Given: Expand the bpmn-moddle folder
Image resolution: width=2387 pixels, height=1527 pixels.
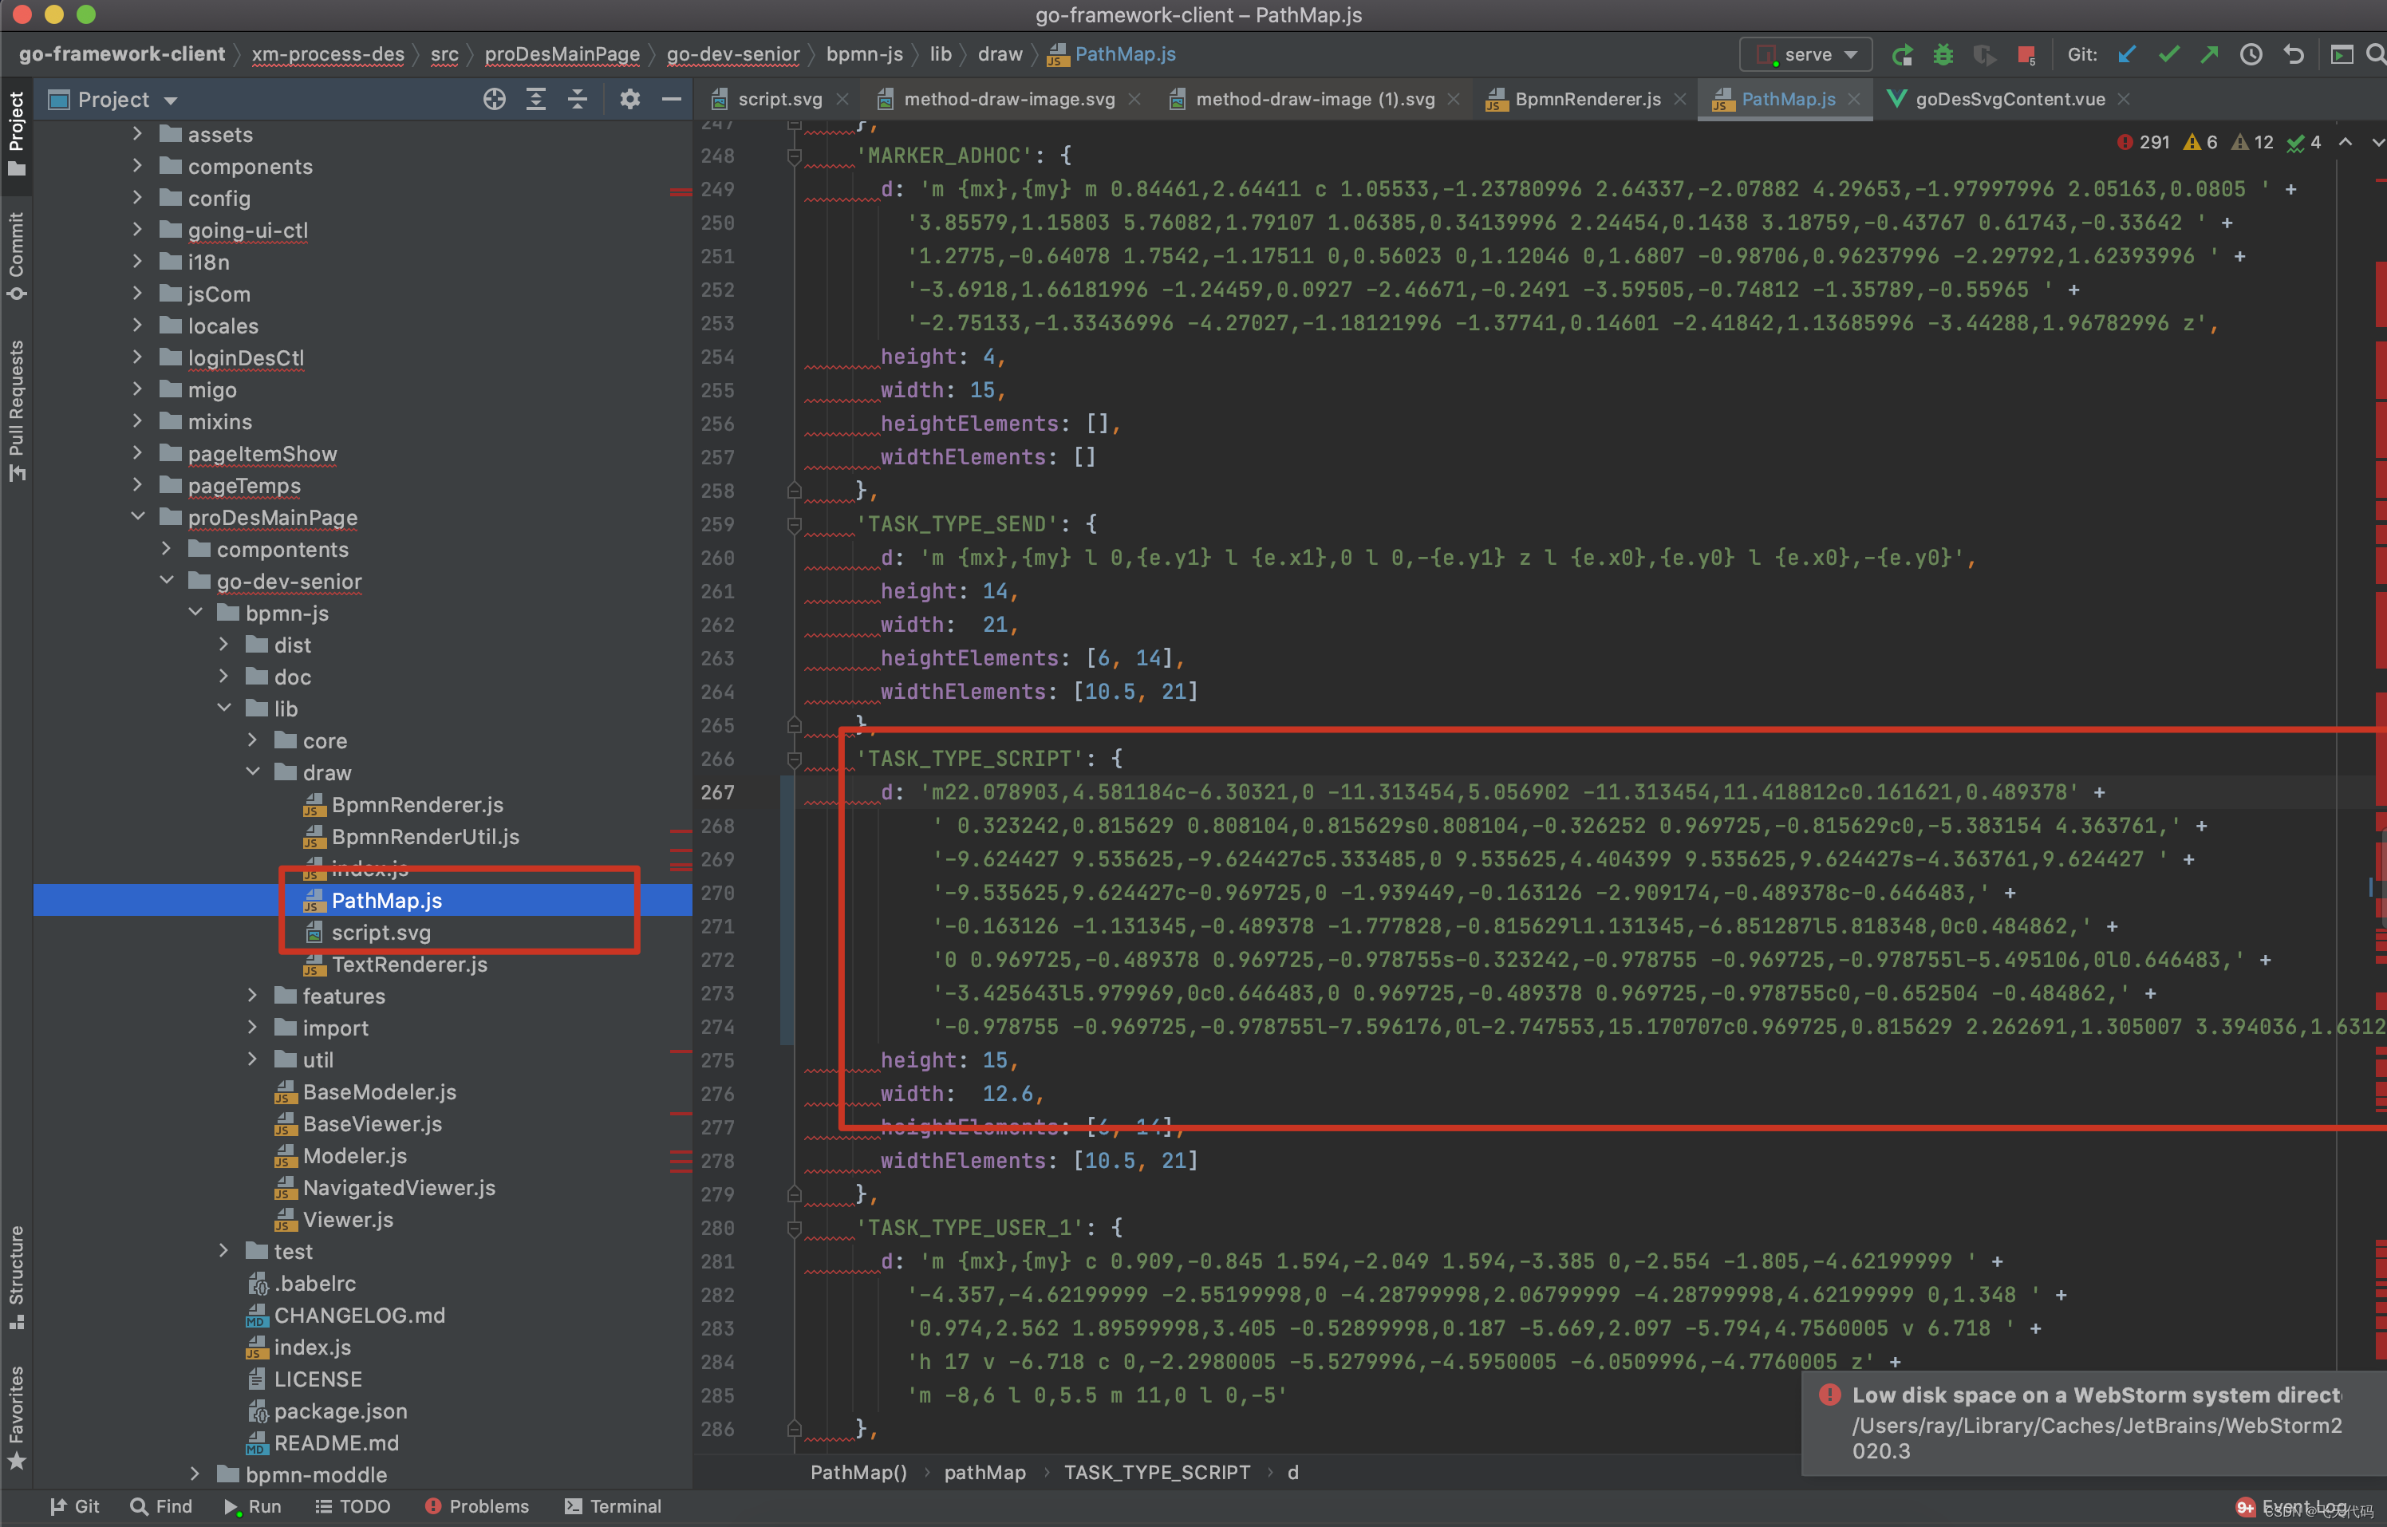Looking at the screenshot, I should [195, 1474].
